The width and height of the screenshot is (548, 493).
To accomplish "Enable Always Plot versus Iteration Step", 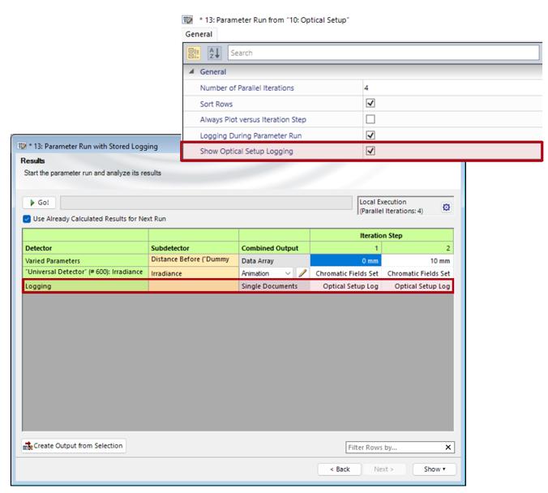I will [x=370, y=119].
